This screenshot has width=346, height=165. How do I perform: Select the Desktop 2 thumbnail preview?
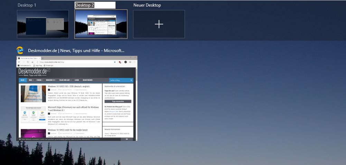click(x=101, y=24)
